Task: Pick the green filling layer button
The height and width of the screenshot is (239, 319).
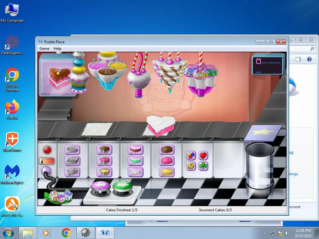Action: pos(136,161)
